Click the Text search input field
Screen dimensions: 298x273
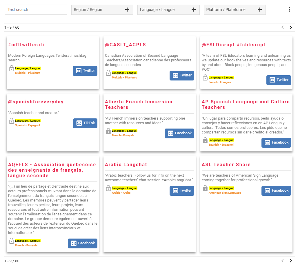coord(36,10)
